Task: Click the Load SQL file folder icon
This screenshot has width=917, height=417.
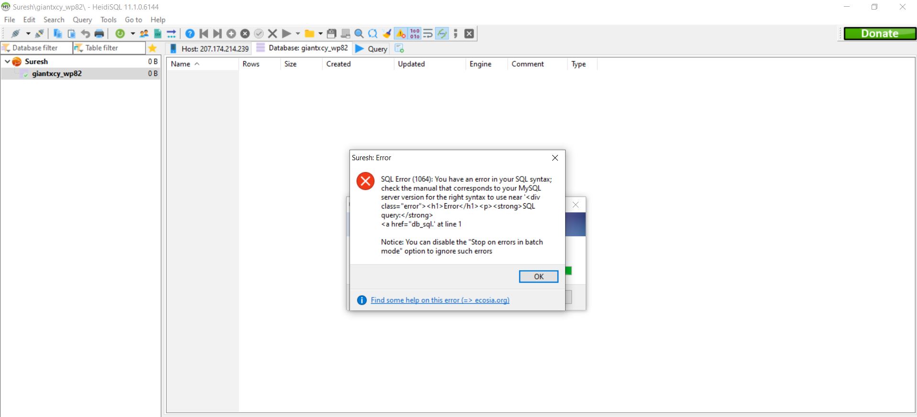Action: 309,33
